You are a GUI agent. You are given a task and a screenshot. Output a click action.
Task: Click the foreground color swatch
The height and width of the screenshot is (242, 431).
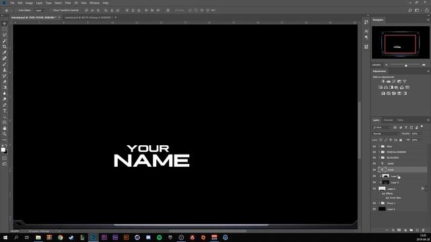pos(3,149)
